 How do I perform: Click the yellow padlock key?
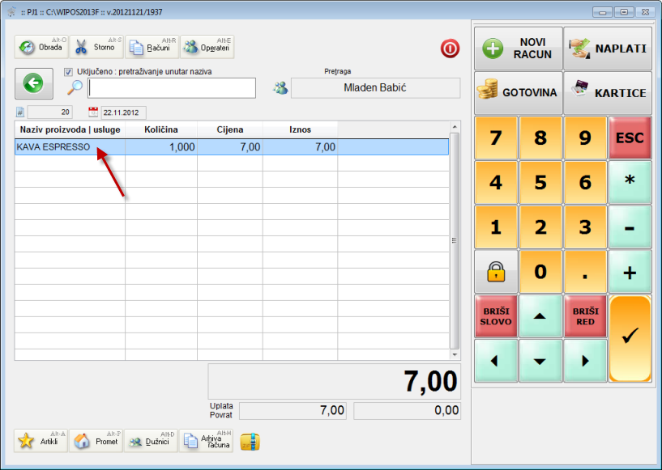point(495,272)
